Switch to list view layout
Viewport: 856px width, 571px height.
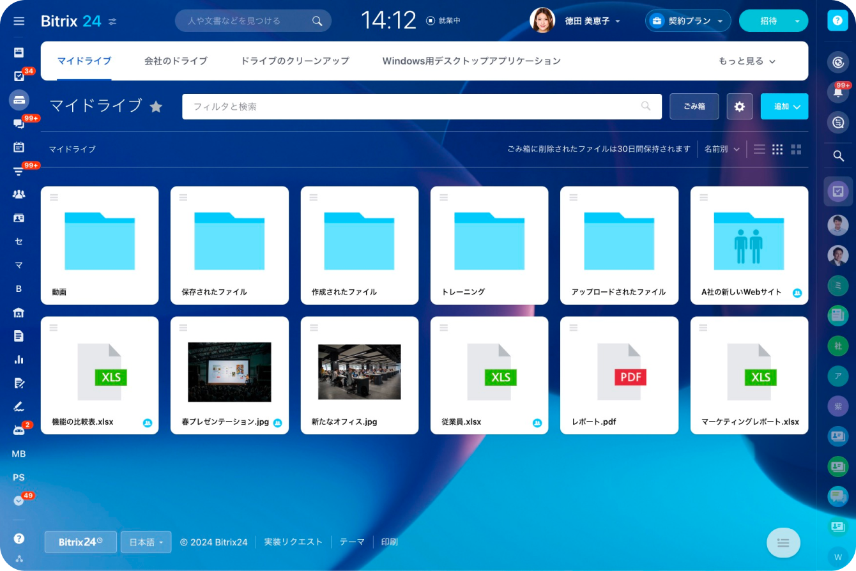coord(759,149)
